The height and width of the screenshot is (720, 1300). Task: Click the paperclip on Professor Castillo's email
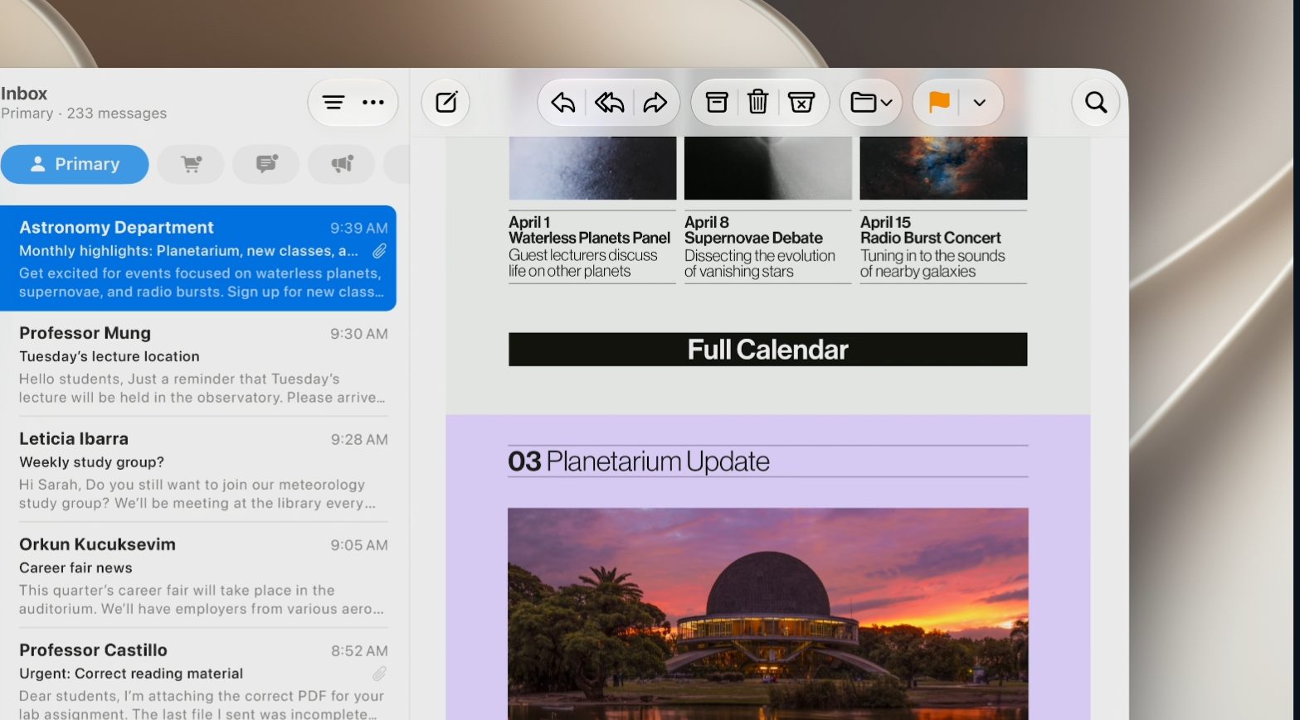pyautogui.click(x=379, y=674)
